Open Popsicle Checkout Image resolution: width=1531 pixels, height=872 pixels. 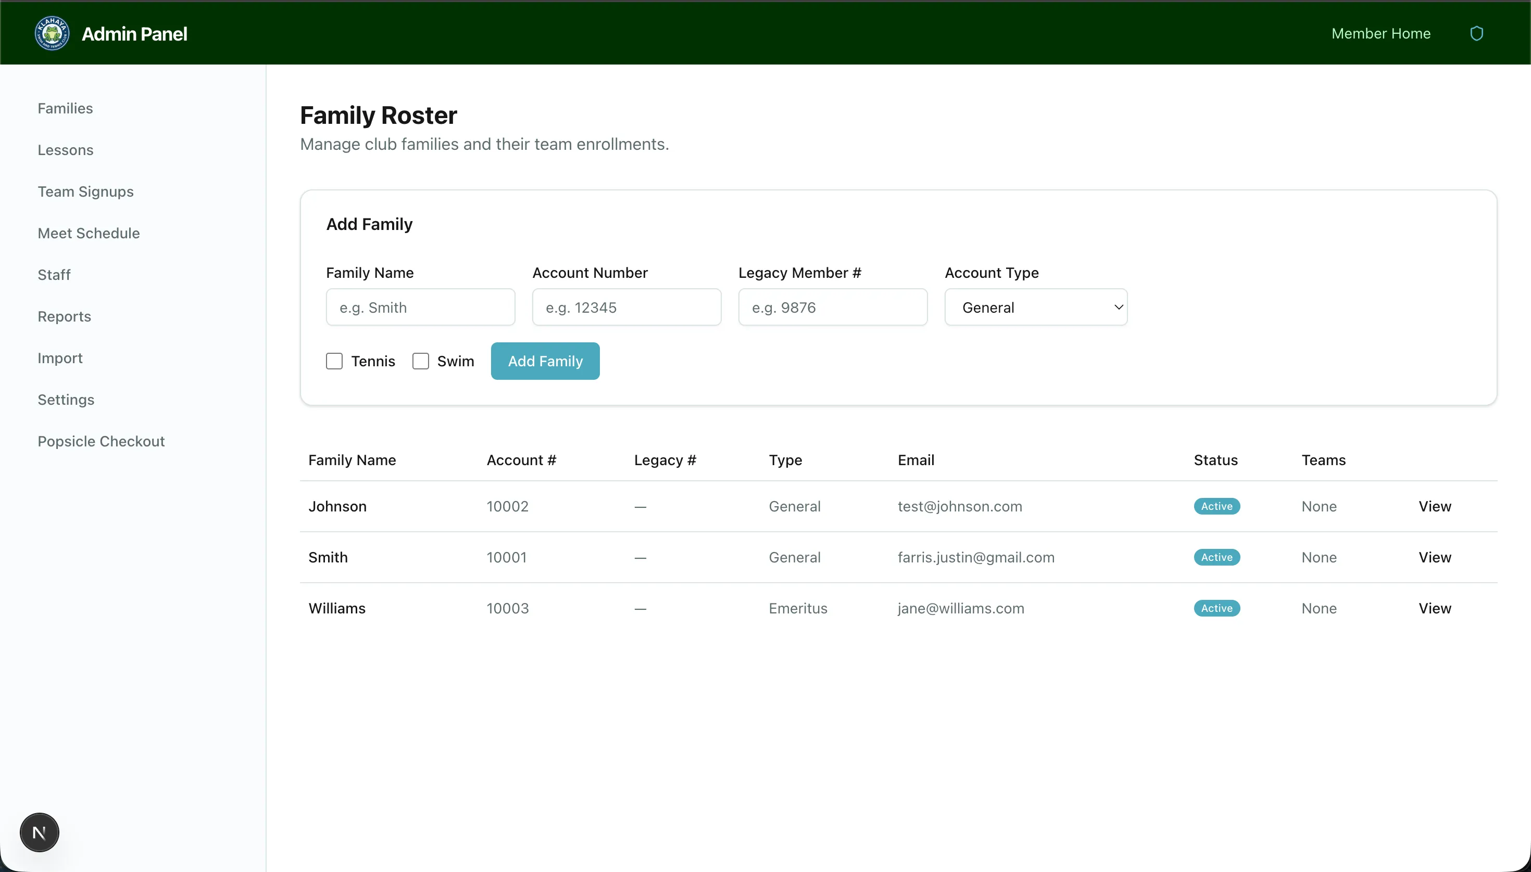pyautogui.click(x=102, y=441)
